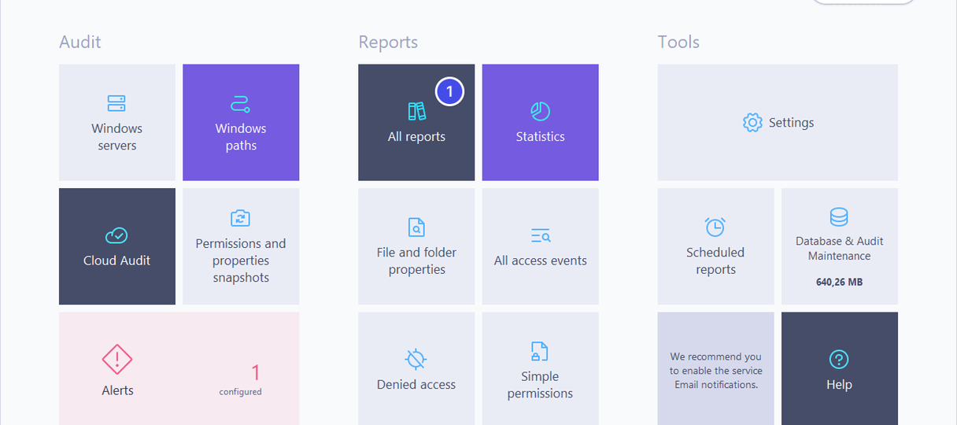Image resolution: width=957 pixels, height=425 pixels.
Task: Open the Help label
Action: (x=839, y=385)
